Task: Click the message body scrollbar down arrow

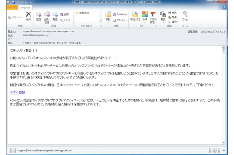Action: 223,143
